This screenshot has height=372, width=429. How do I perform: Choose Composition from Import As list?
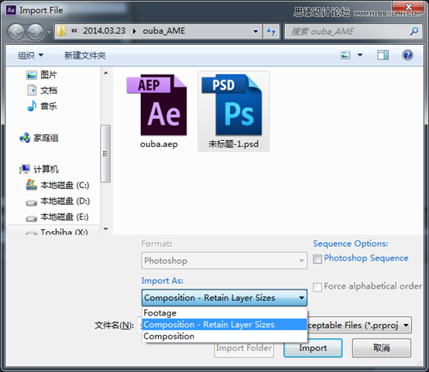pyautogui.click(x=225, y=336)
